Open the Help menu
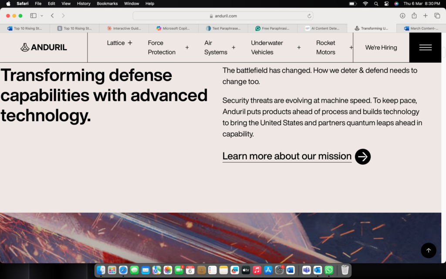 pyautogui.click(x=150, y=3)
